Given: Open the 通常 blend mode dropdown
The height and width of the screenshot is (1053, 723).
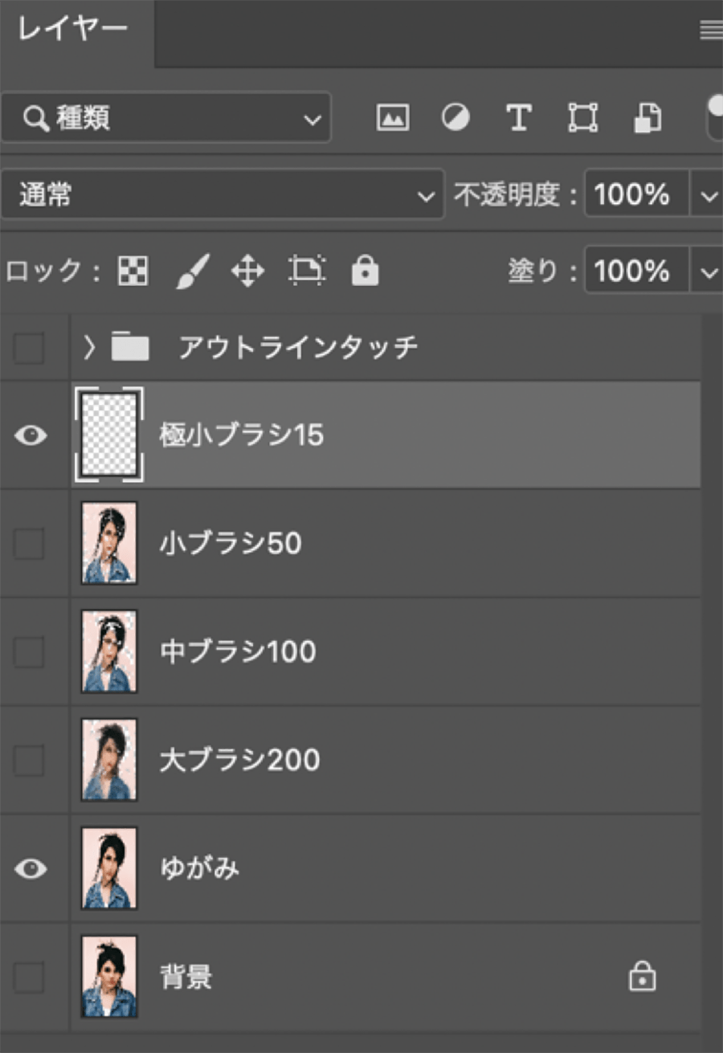Looking at the screenshot, I should 222,194.
